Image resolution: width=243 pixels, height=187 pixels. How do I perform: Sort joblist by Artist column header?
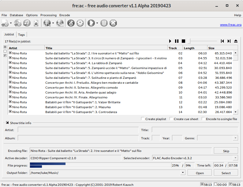26,48
